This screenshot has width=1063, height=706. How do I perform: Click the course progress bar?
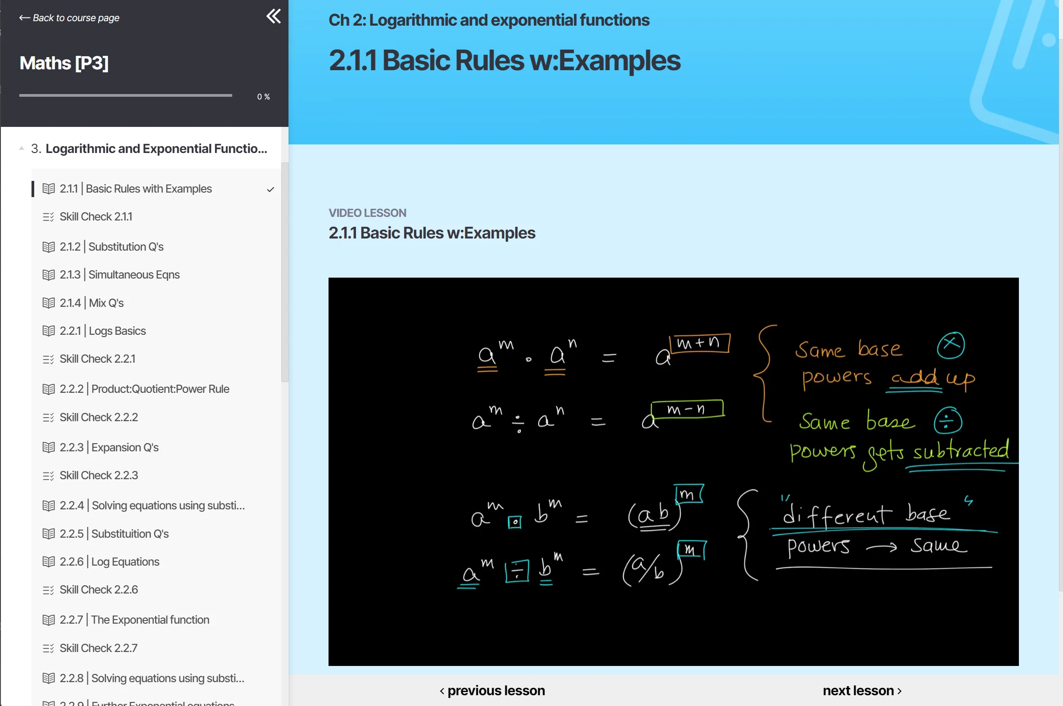coord(126,95)
